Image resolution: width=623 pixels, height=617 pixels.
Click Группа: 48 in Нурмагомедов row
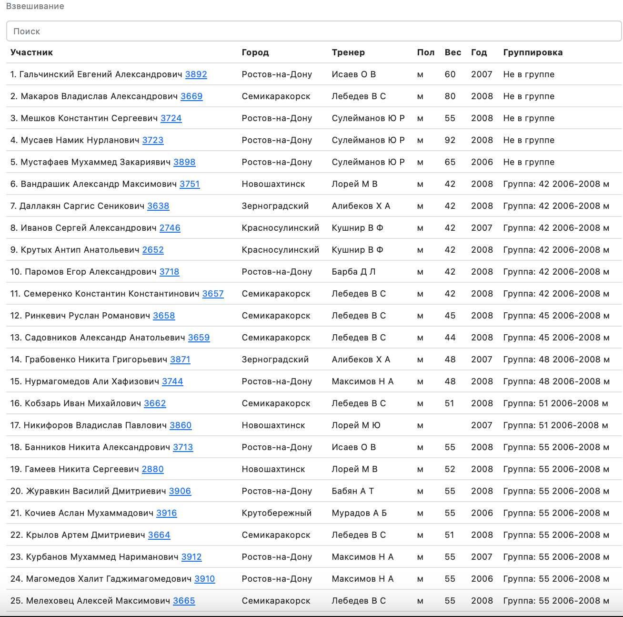[x=556, y=381]
